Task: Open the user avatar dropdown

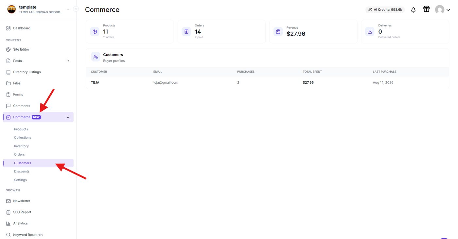Action: pyautogui.click(x=442, y=10)
